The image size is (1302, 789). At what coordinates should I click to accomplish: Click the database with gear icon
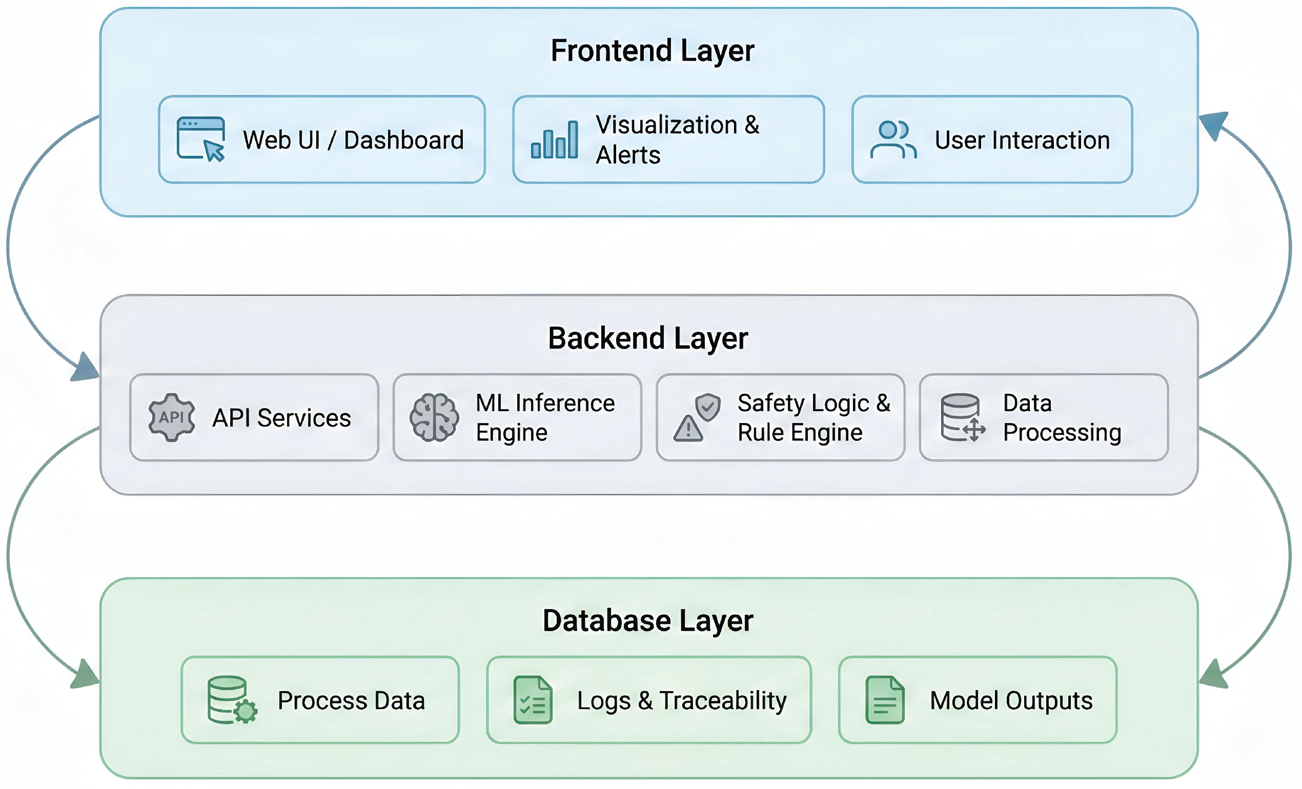(x=232, y=700)
